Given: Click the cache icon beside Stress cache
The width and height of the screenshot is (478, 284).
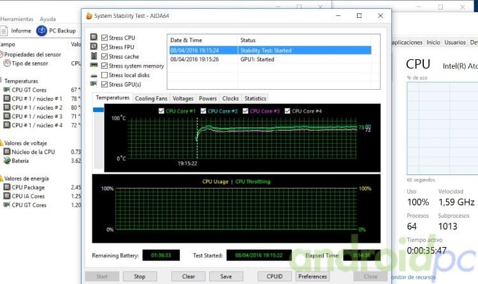Looking at the screenshot, I should click(x=94, y=56).
